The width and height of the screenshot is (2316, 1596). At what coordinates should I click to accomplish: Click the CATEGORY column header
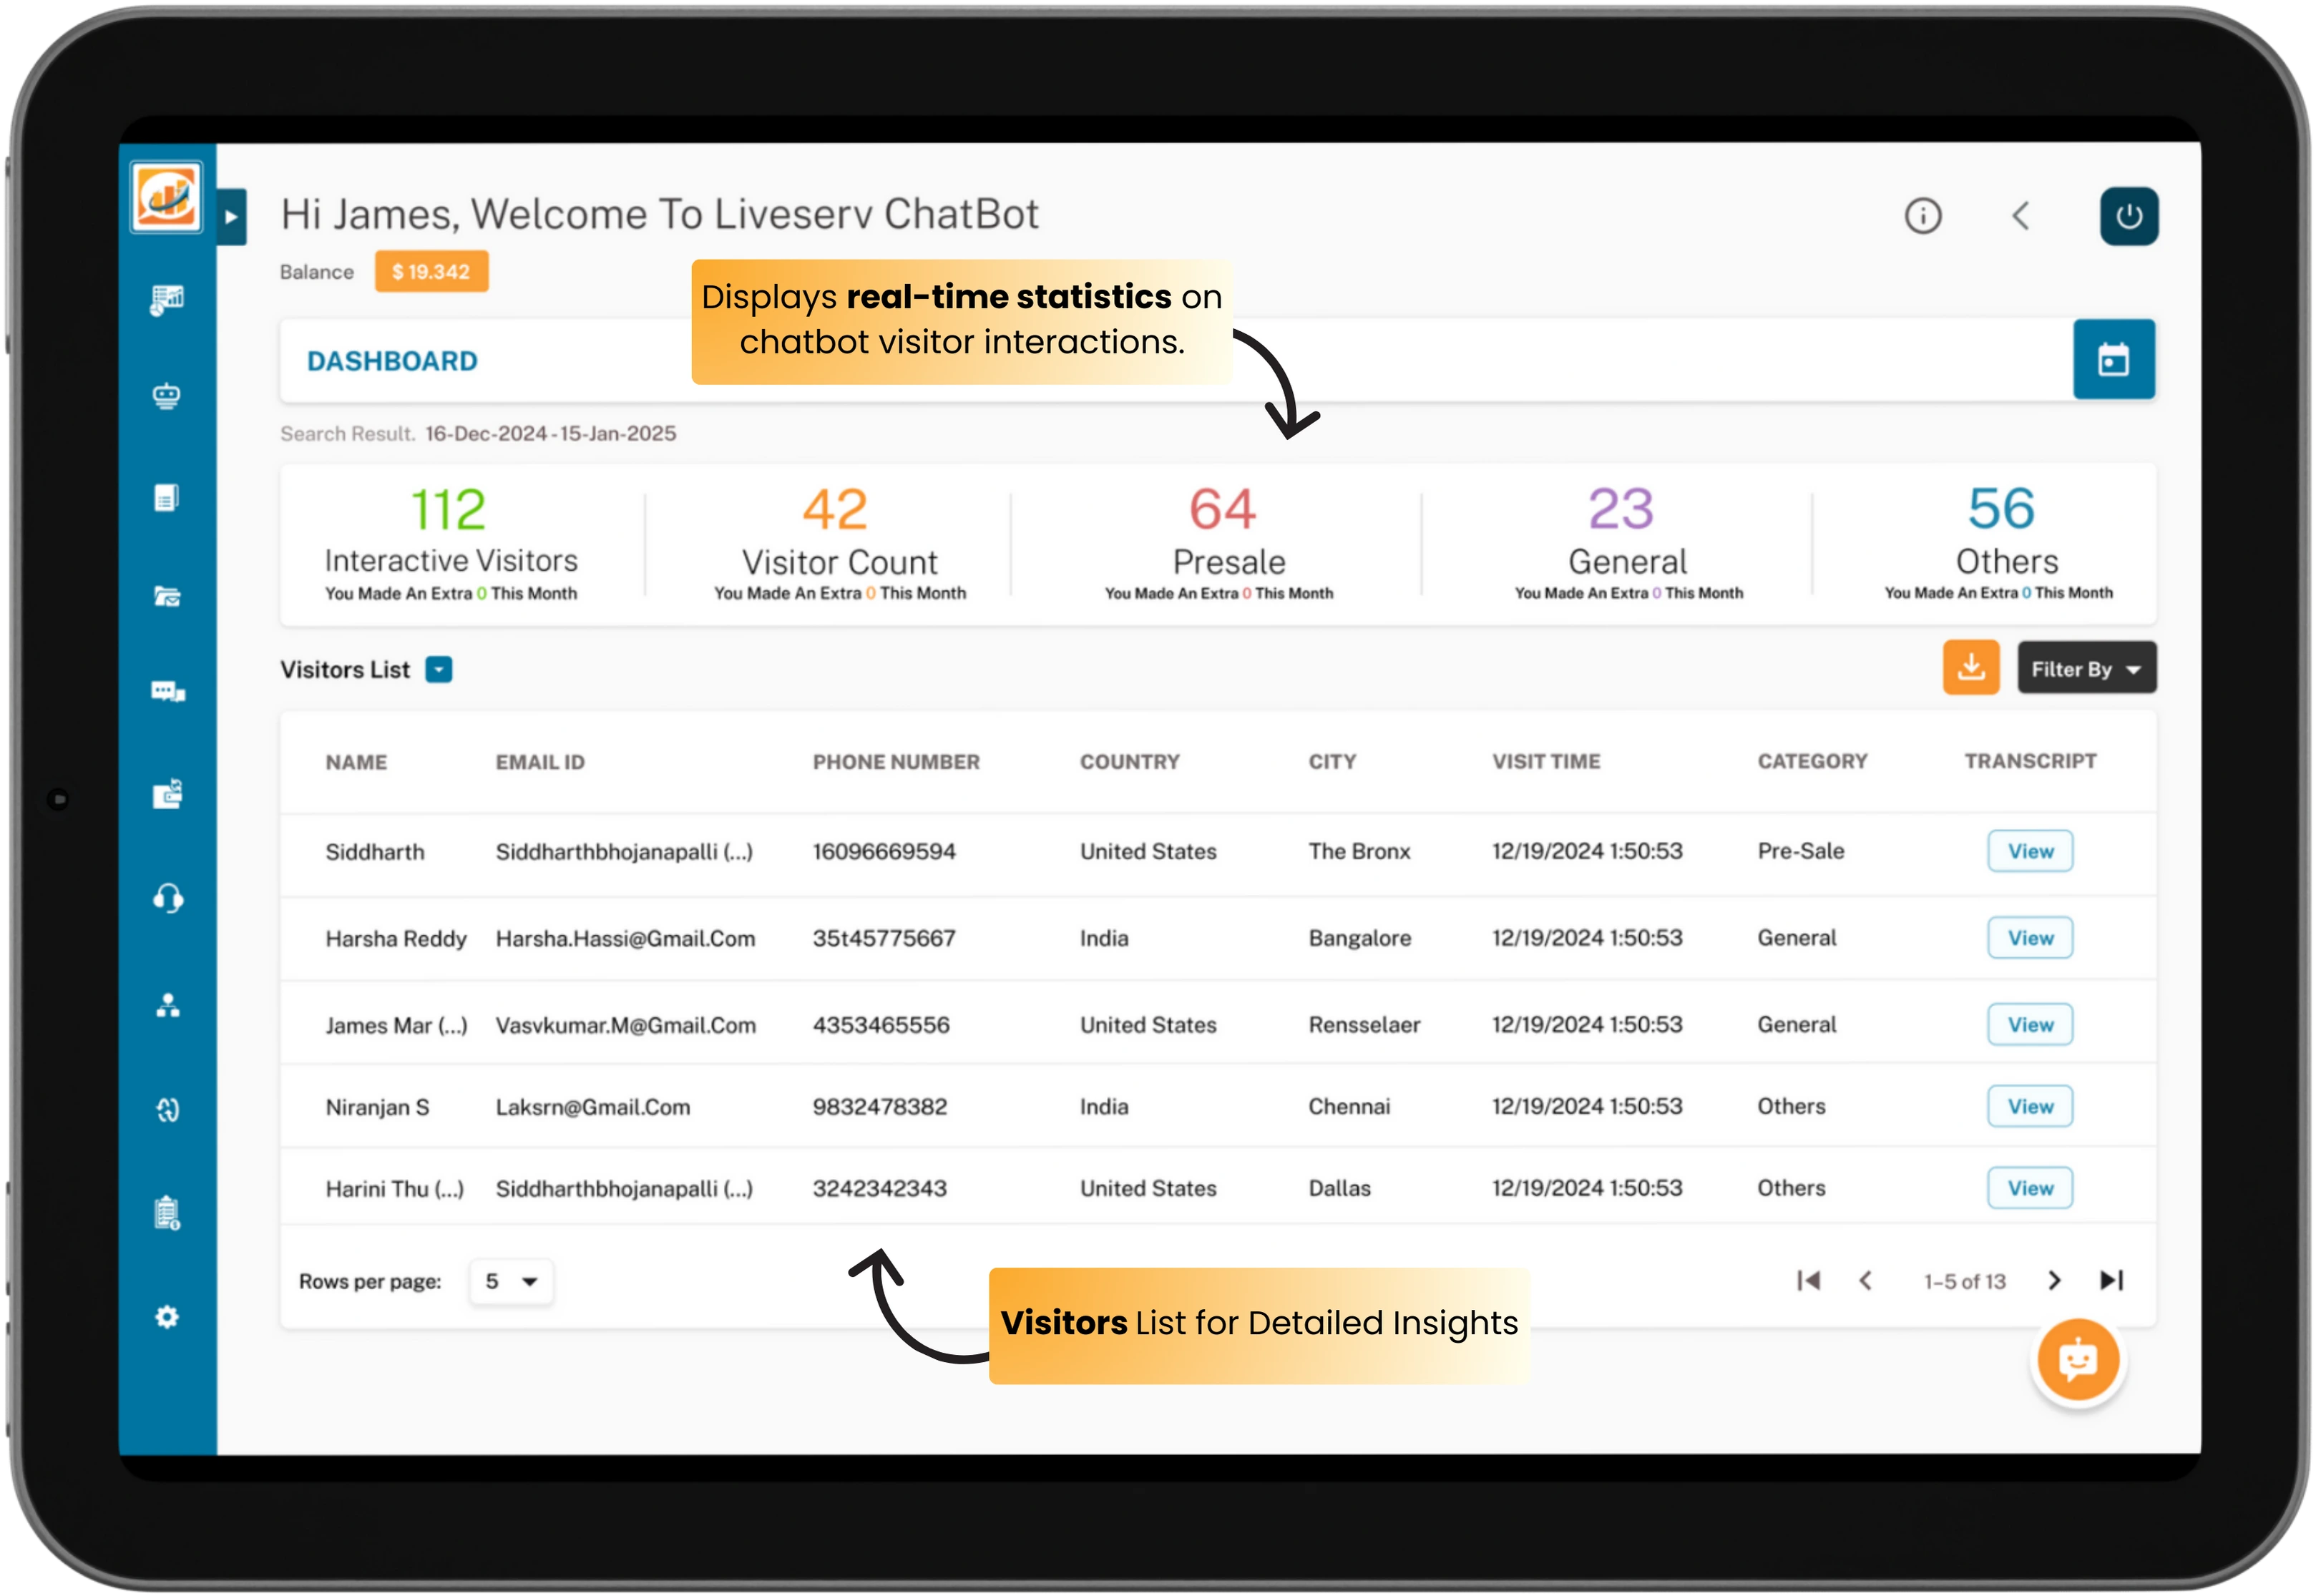tap(1812, 761)
